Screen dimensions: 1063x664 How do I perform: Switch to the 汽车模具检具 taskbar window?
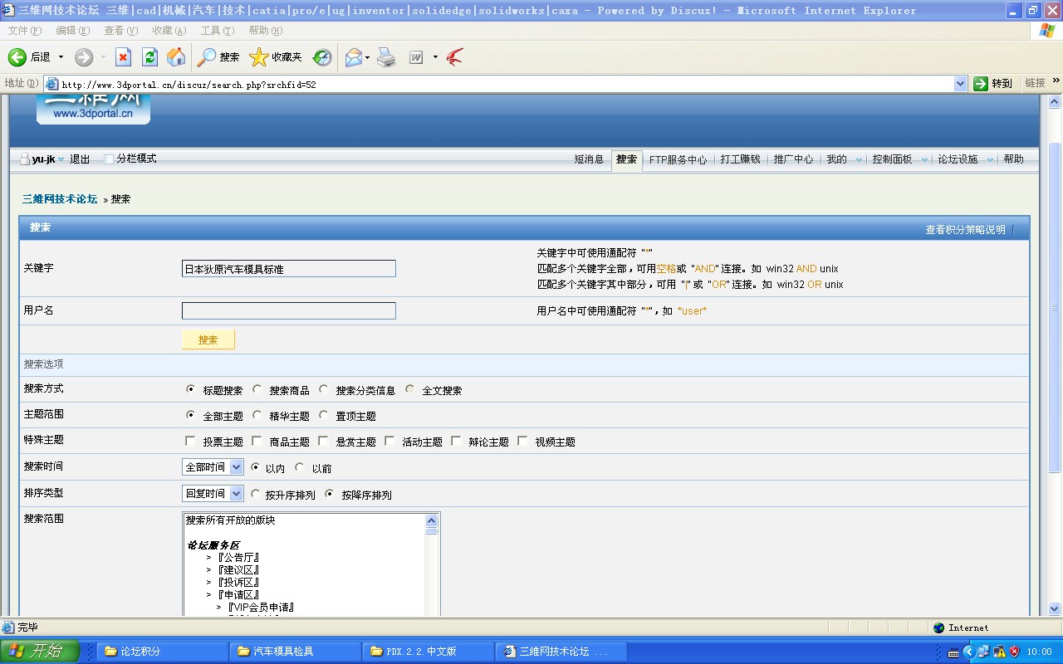click(x=296, y=652)
